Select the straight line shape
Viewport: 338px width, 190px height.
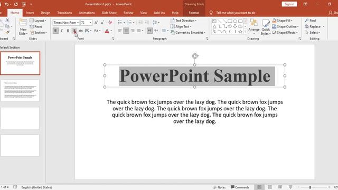click(220, 21)
